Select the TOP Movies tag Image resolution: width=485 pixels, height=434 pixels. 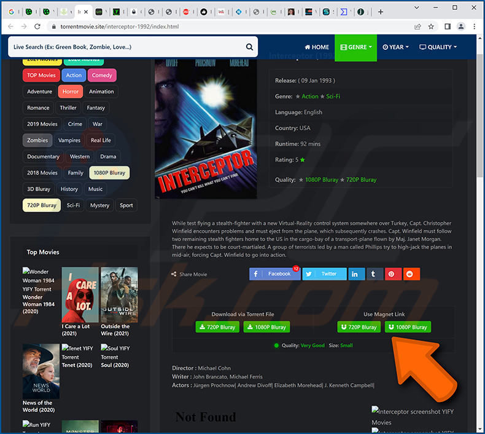[x=41, y=75]
